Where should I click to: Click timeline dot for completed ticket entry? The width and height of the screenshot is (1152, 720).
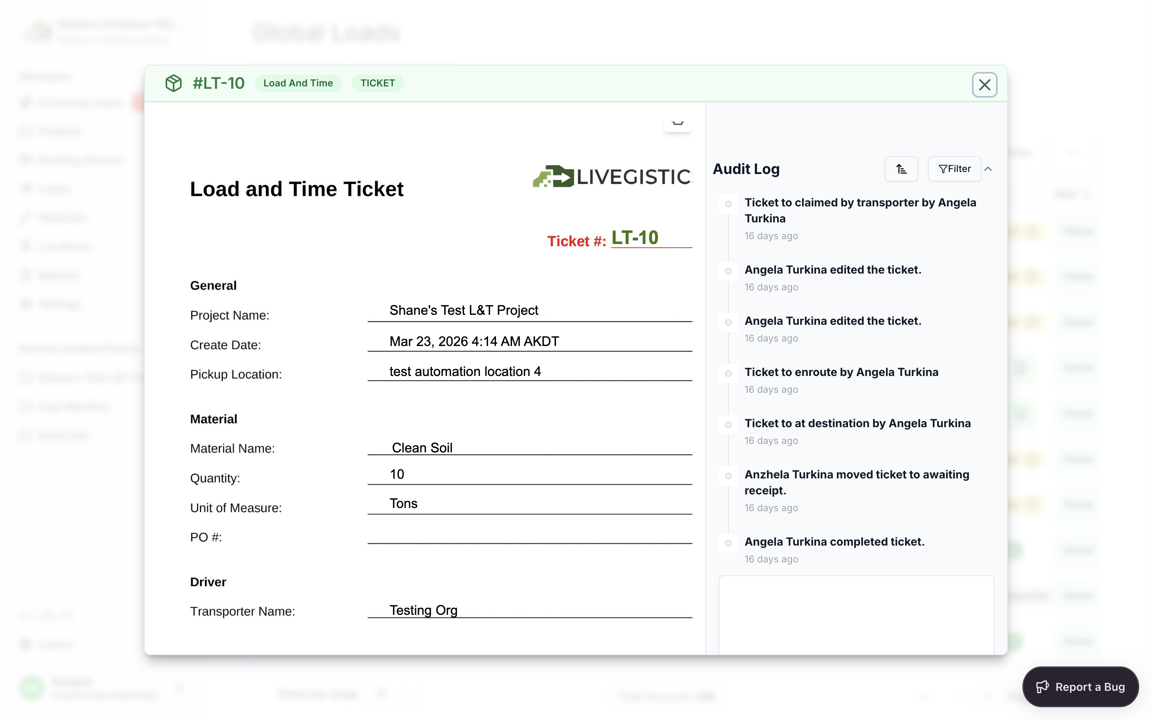pos(728,543)
